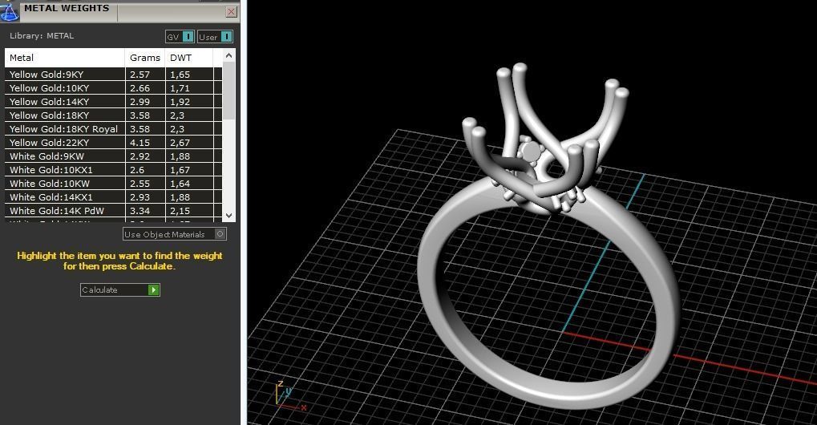Select Yellow Gold:14KY row
Image resolution: width=817 pixels, height=425 pixels.
[x=114, y=102]
